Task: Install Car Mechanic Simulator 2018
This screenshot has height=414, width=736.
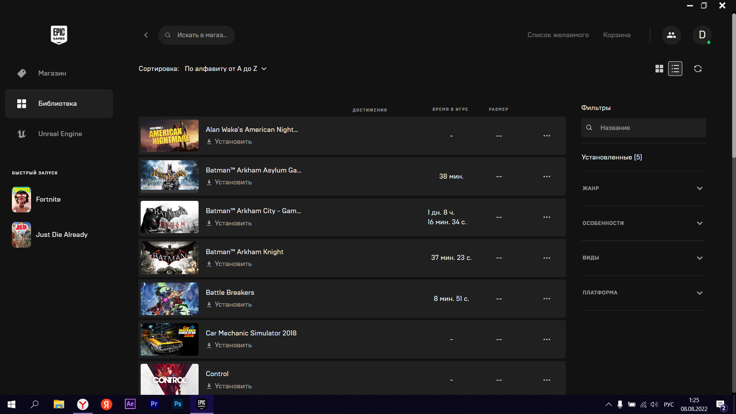Action: pos(229,345)
